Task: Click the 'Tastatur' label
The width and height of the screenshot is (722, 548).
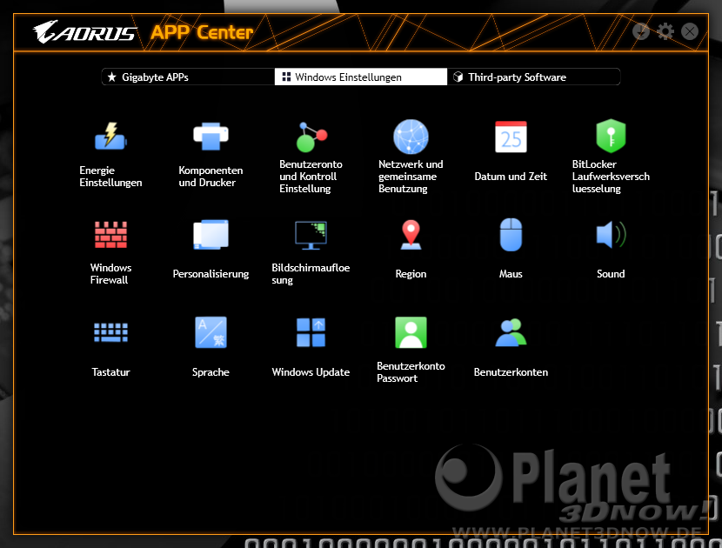Action: pos(110,372)
